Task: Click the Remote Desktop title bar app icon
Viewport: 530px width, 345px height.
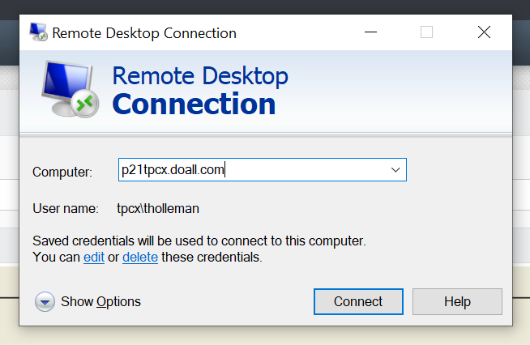Action: [38, 32]
